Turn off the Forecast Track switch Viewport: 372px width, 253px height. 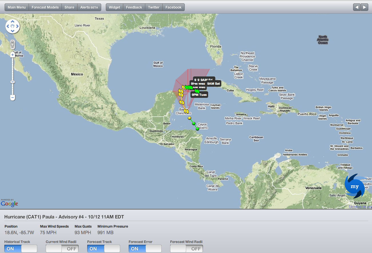coord(104,249)
